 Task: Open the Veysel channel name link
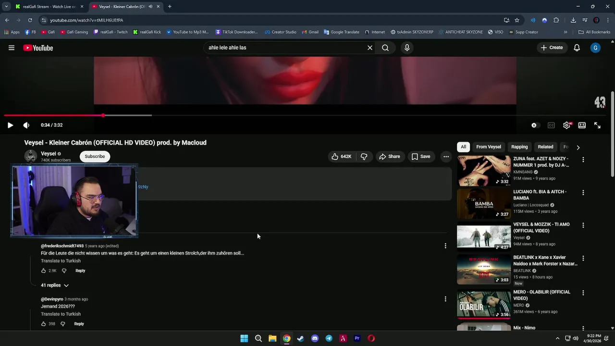[x=49, y=154]
